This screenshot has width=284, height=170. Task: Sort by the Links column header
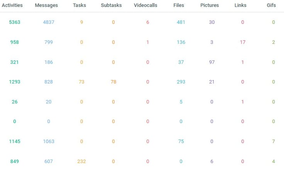click(240, 5)
